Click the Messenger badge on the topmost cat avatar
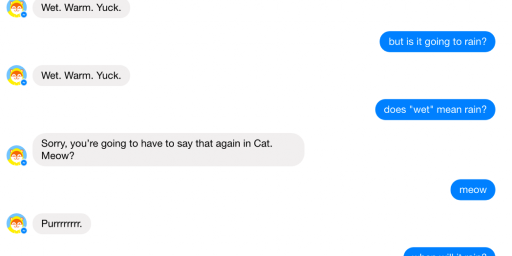The image size is (512, 256). [x=24, y=15]
